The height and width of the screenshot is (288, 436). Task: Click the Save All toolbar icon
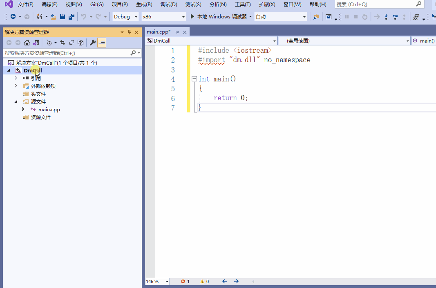click(72, 17)
